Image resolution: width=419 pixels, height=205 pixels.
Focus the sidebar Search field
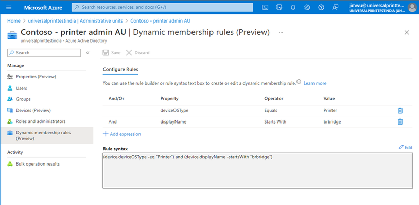click(x=44, y=53)
